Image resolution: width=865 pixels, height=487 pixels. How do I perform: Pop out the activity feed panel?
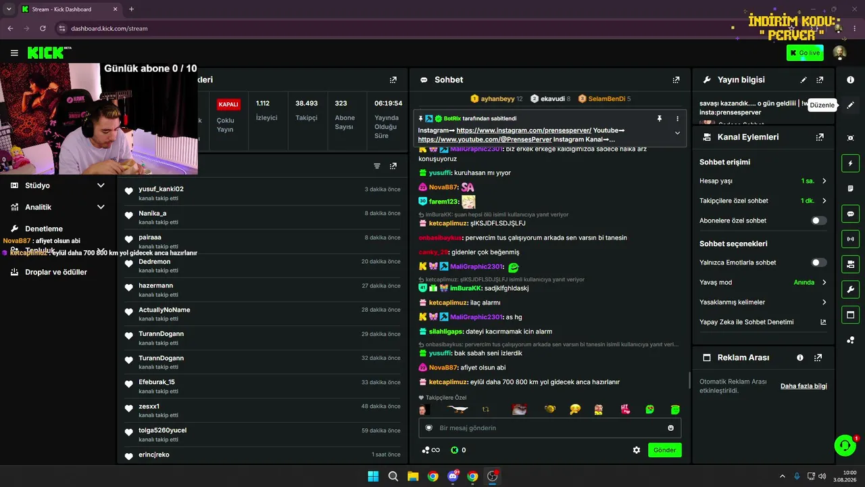[393, 166]
